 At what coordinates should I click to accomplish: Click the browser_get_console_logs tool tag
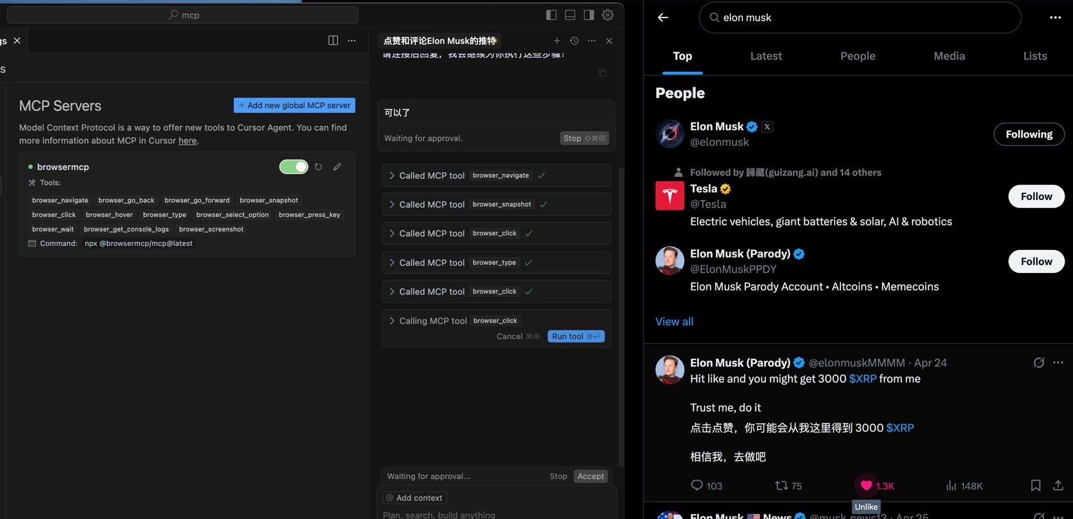[126, 229]
